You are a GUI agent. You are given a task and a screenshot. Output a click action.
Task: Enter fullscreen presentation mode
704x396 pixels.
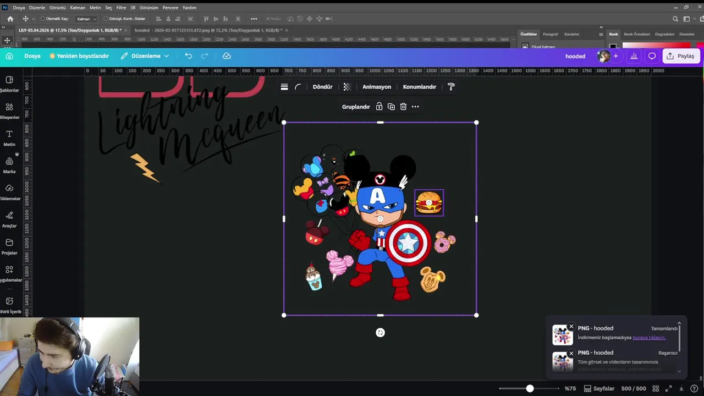tap(669, 388)
